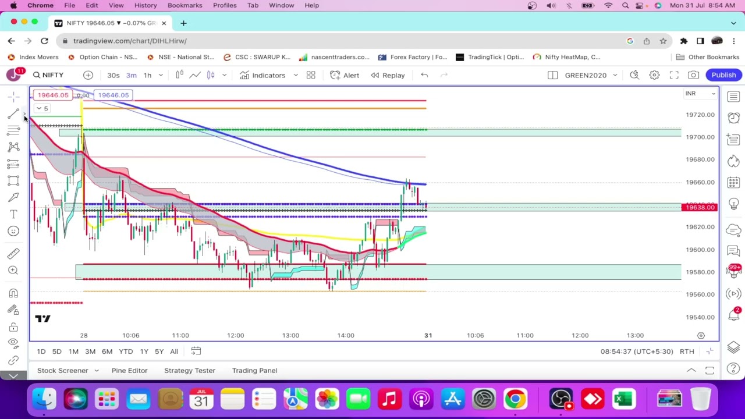This screenshot has width=745, height=419.
Task: Open the go-to-date calendar
Action: pyautogui.click(x=196, y=351)
